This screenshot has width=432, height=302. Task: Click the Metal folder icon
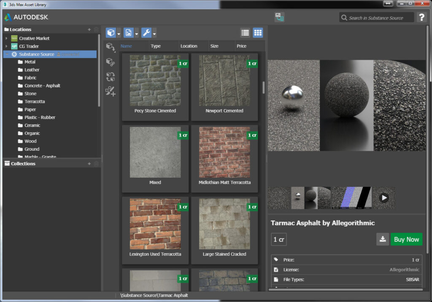point(20,62)
